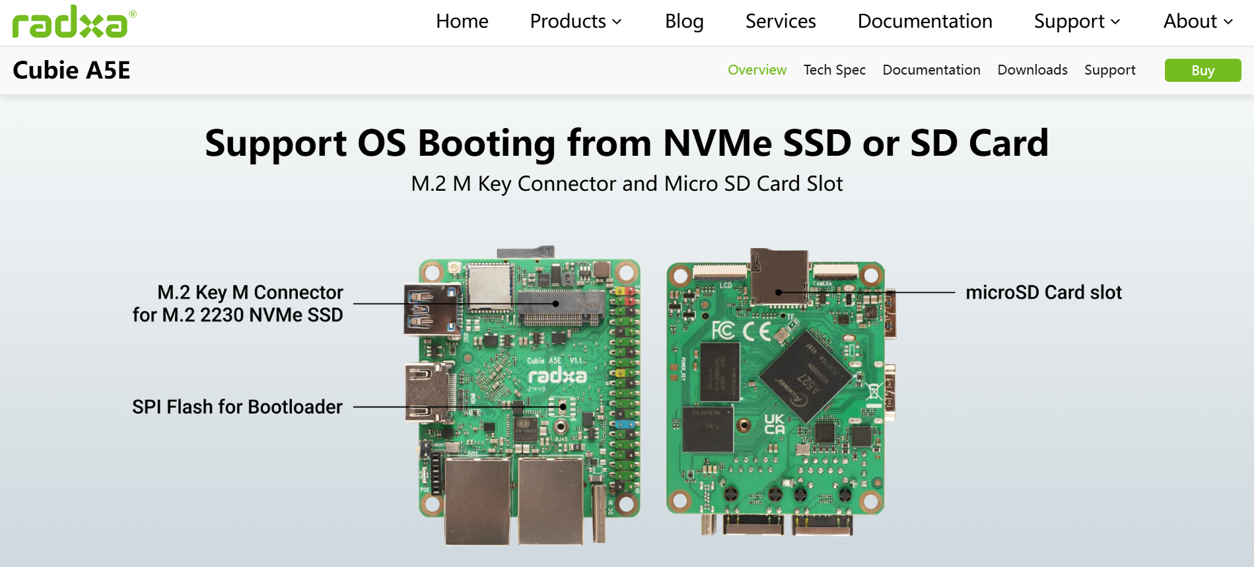1254x567 pixels.
Task: Switch to the Tech Spec tab
Action: coord(834,70)
